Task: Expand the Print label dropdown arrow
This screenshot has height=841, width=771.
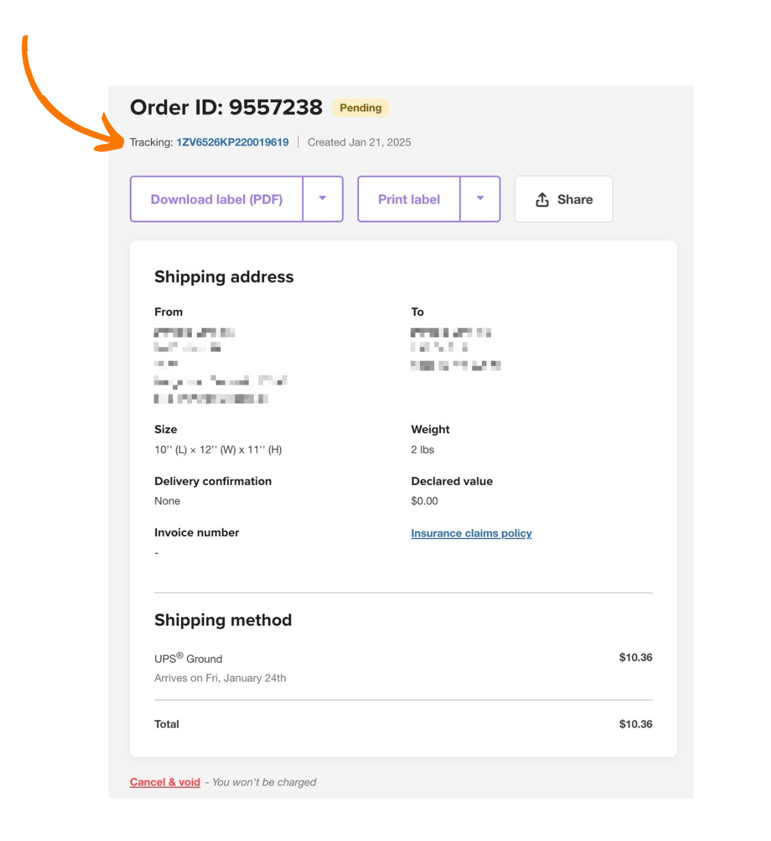Action: 480,199
